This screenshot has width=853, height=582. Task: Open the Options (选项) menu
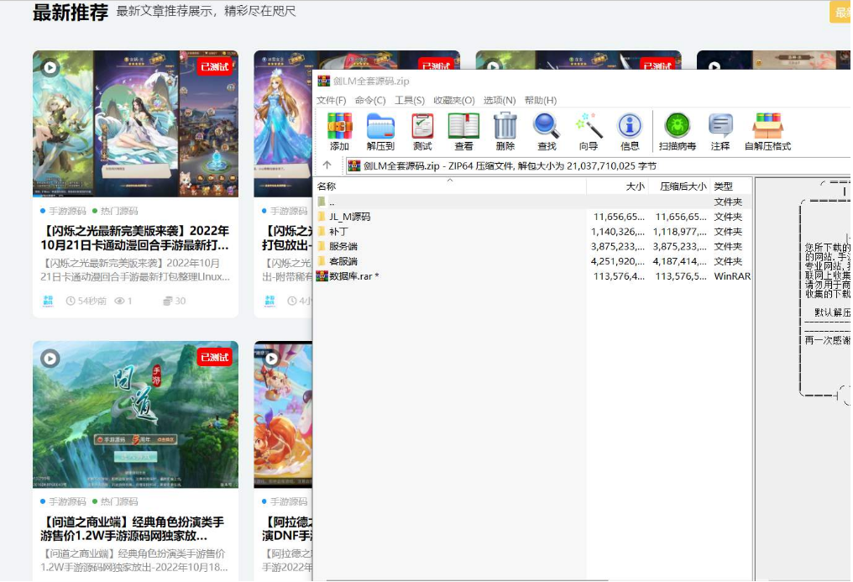500,101
